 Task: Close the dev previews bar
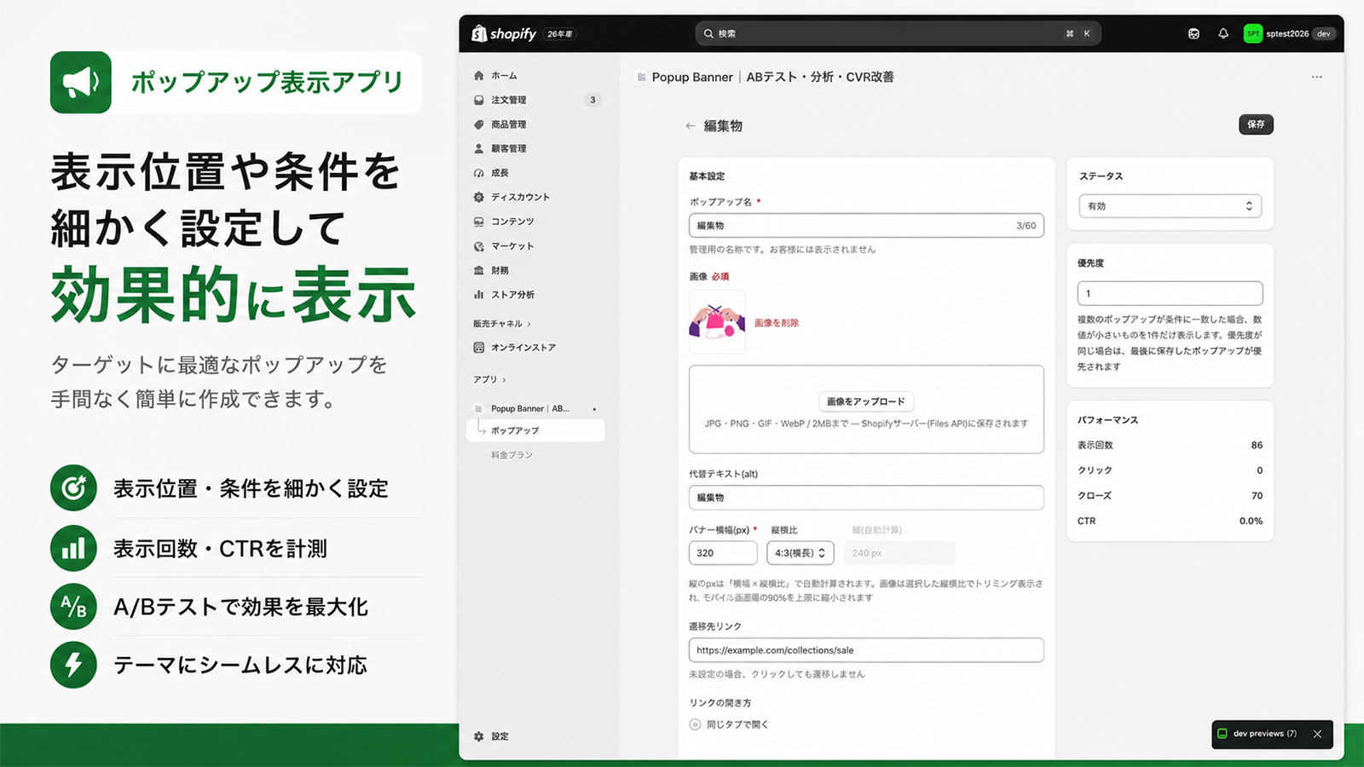pos(1318,734)
